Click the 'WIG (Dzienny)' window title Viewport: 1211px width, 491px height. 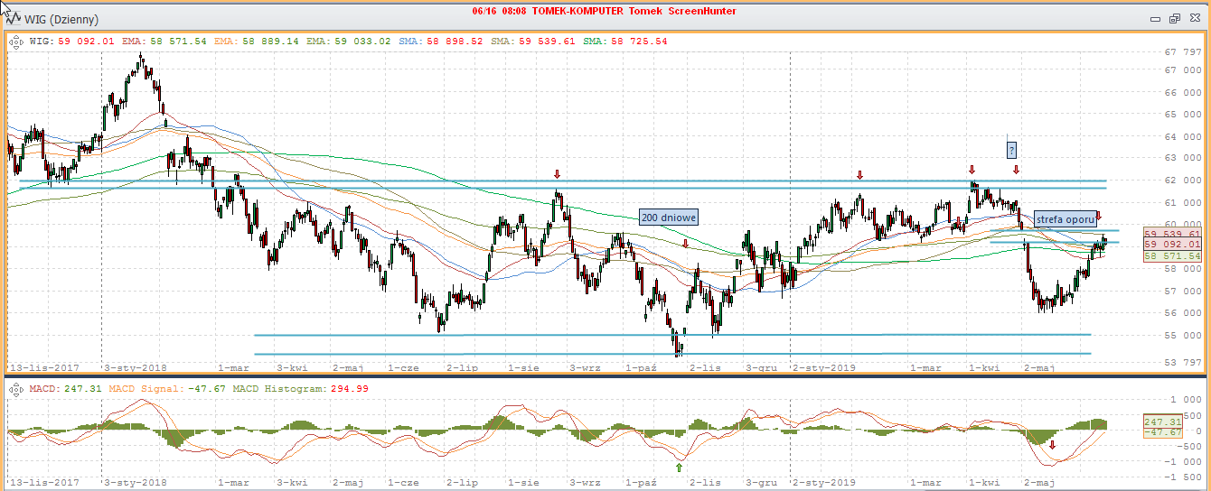tap(61, 19)
